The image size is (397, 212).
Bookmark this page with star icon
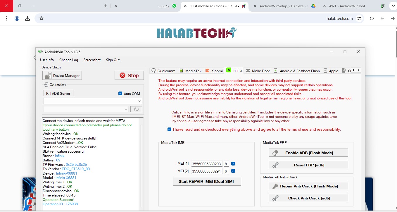pyautogui.click(x=42, y=18)
